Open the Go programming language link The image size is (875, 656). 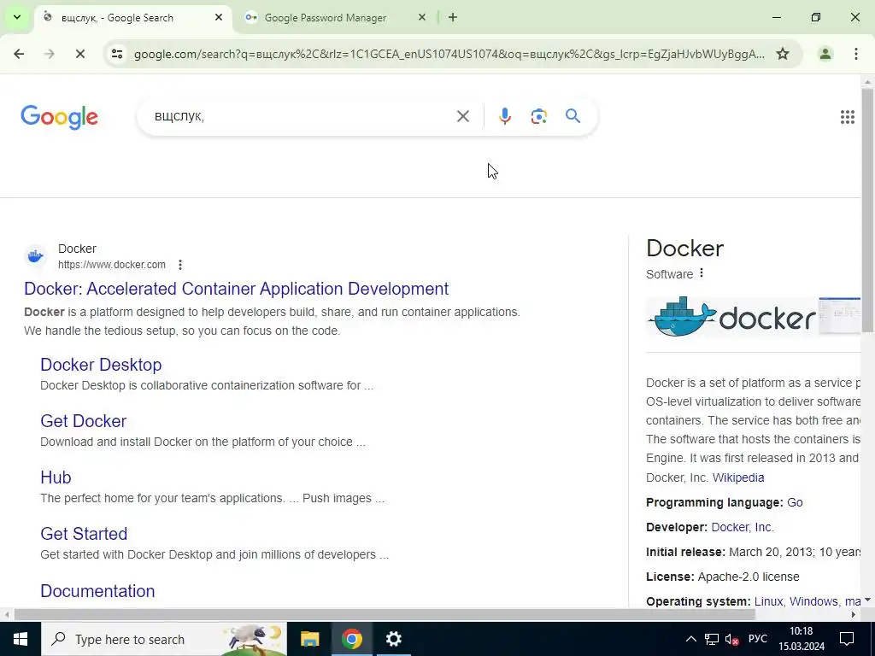[x=795, y=502]
